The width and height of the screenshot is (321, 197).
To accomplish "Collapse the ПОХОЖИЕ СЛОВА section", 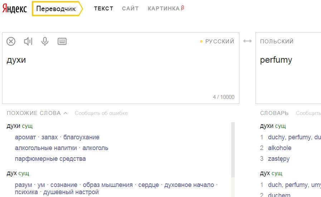I will pos(37,113).
